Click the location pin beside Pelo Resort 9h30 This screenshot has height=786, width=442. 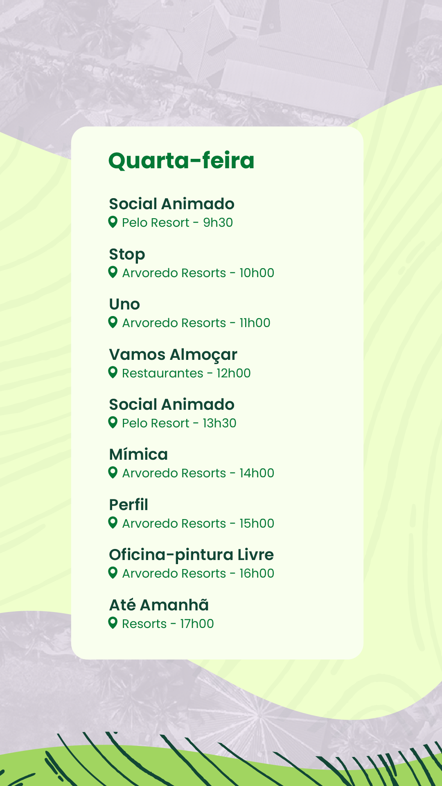click(113, 222)
